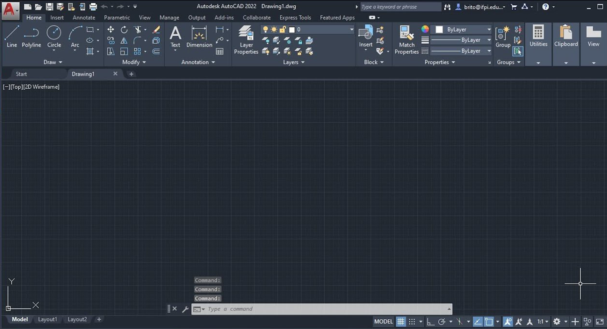Click the new drawing plus tab button
This screenshot has width=607, height=329.
pyautogui.click(x=131, y=74)
